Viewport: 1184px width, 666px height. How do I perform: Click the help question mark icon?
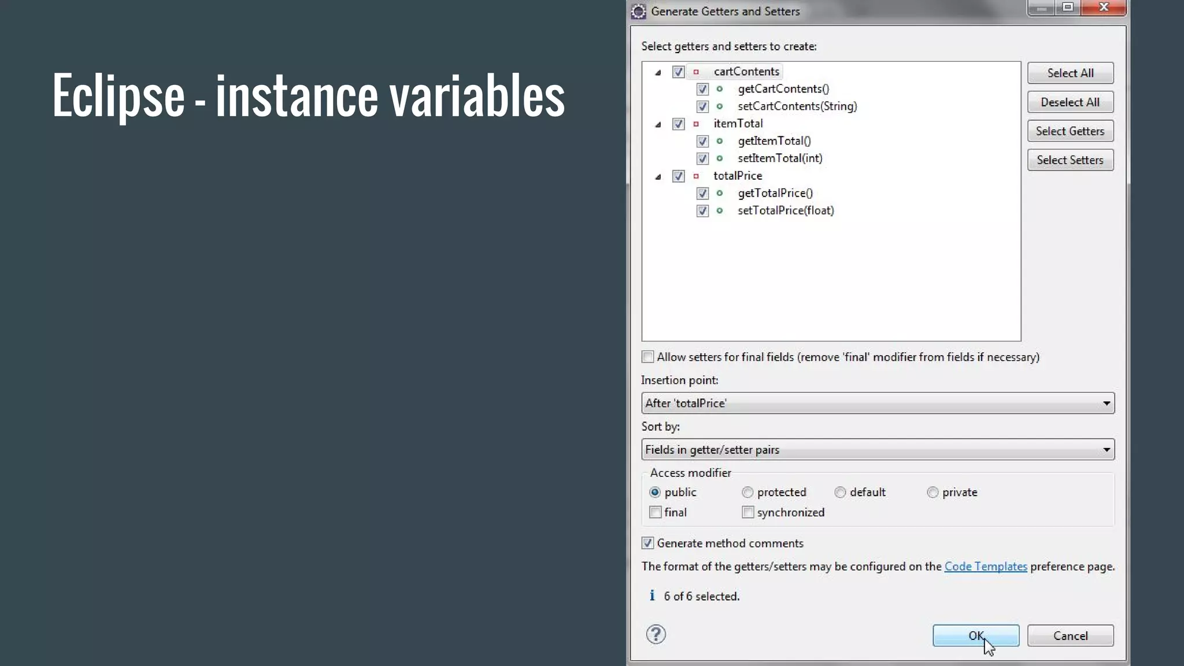coord(656,635)
